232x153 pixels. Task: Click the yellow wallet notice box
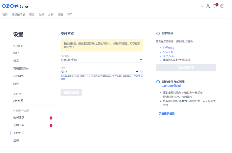(x=102, y=45)
